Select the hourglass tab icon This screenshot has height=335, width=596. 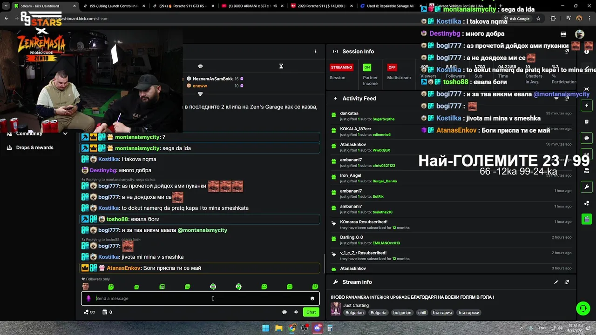click(x=281, y=66)
